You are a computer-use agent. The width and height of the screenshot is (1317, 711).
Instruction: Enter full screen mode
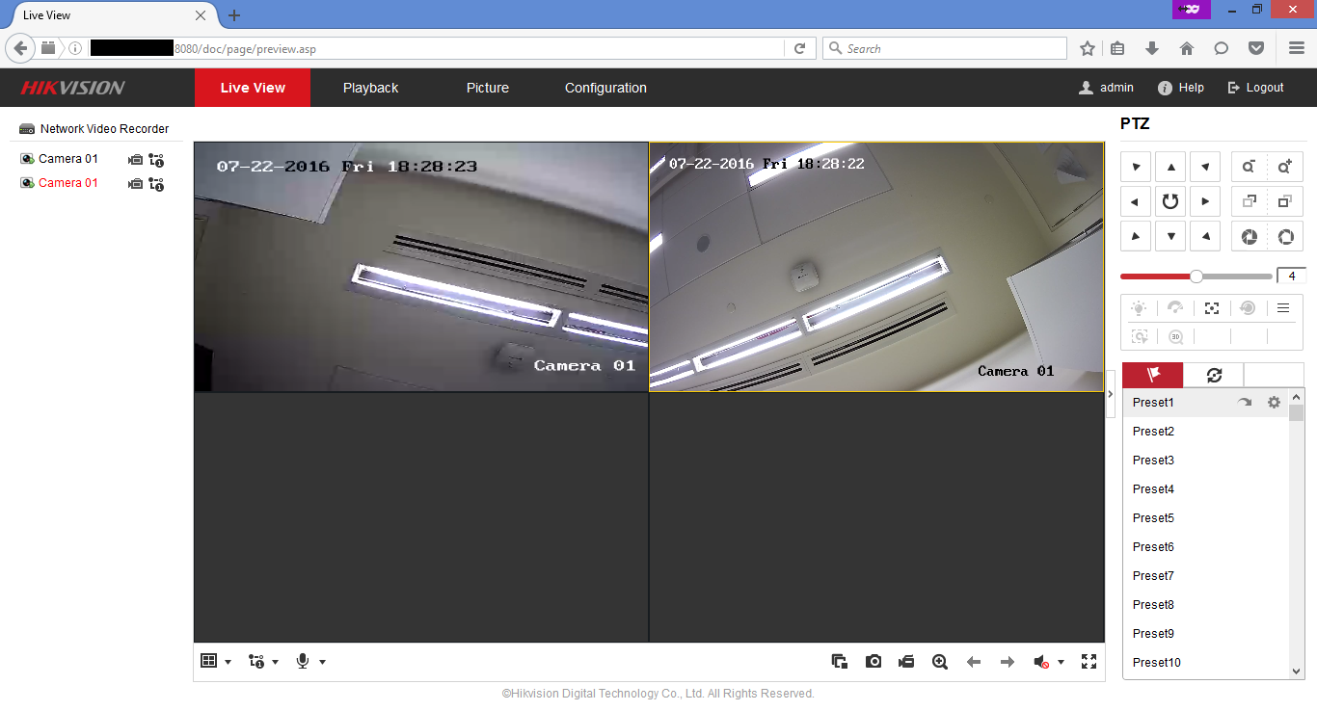[x=1089, y=662]
